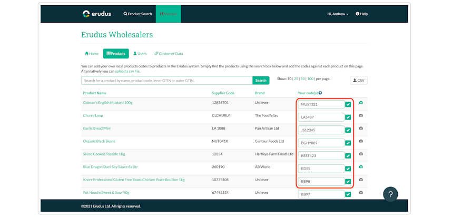Edit the MUST321 code field
Image resolution: width=452 pixels, height=217 pixels.
point(321,104)
